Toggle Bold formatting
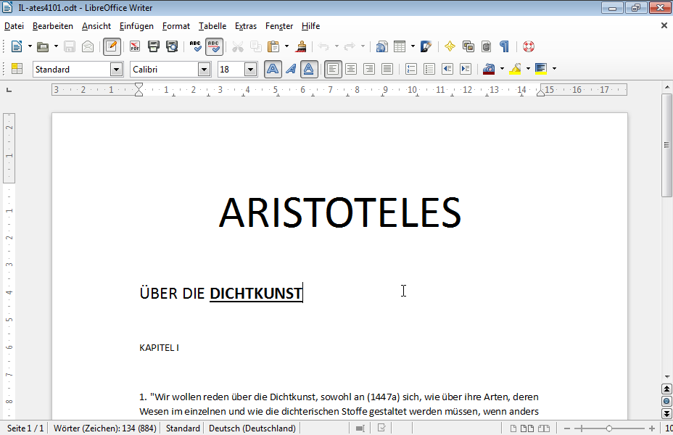Image resolution: width=673 pixels, height=435 pixels. [x=273, y=69]
